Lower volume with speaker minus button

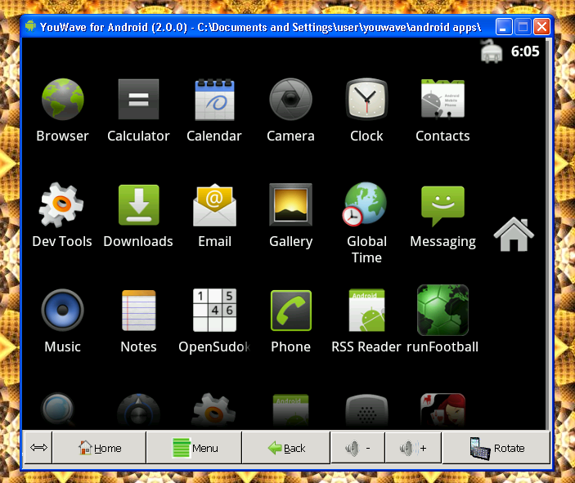point(358,448)
